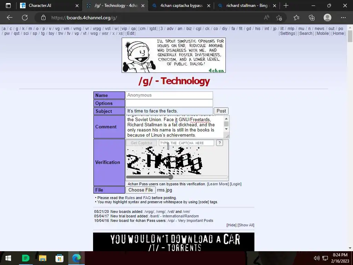Image resolution: width=353 pixels, height=265 pixels.
Task: Open the green notes app in taskbar
Action: (26, 258)
